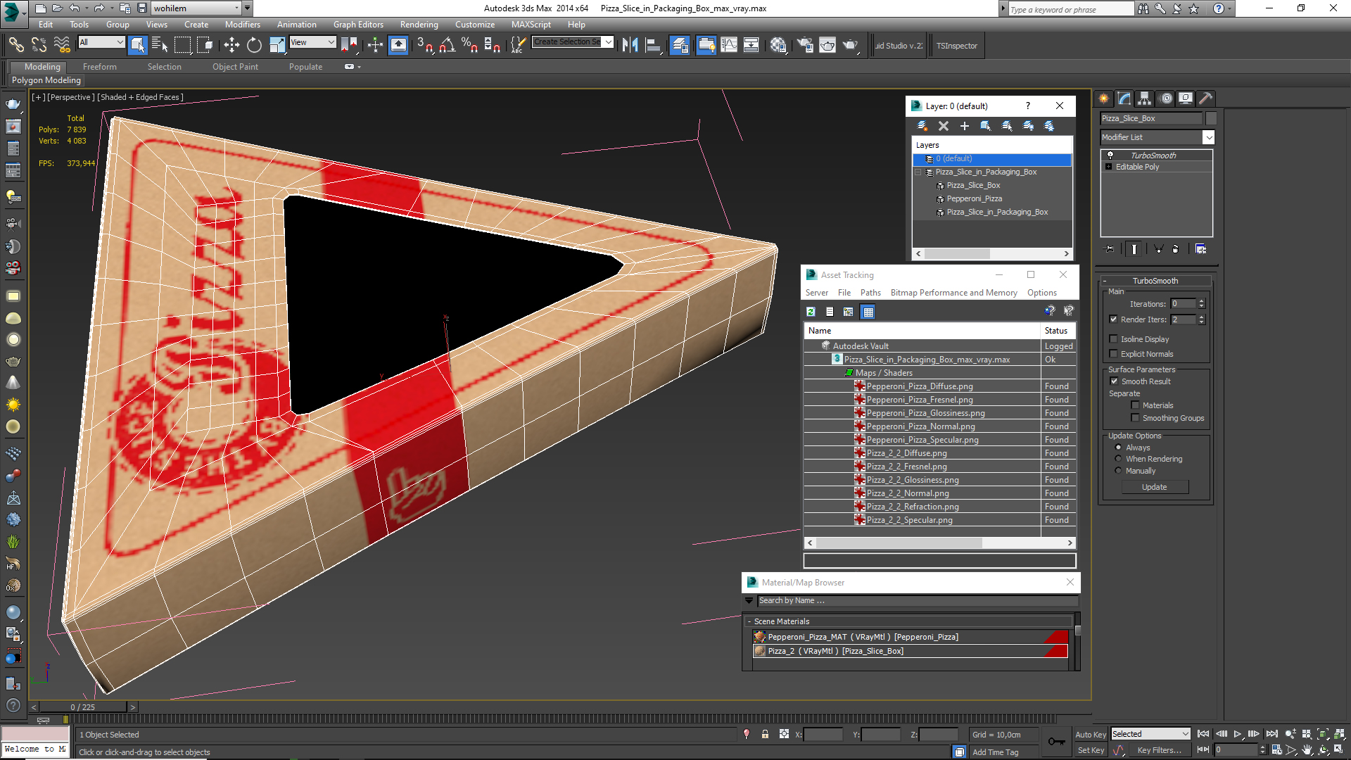Switch to the Freeform ribbon tab
The width and height of the screenshot is (1351, 760).
(x=99, y=67)
